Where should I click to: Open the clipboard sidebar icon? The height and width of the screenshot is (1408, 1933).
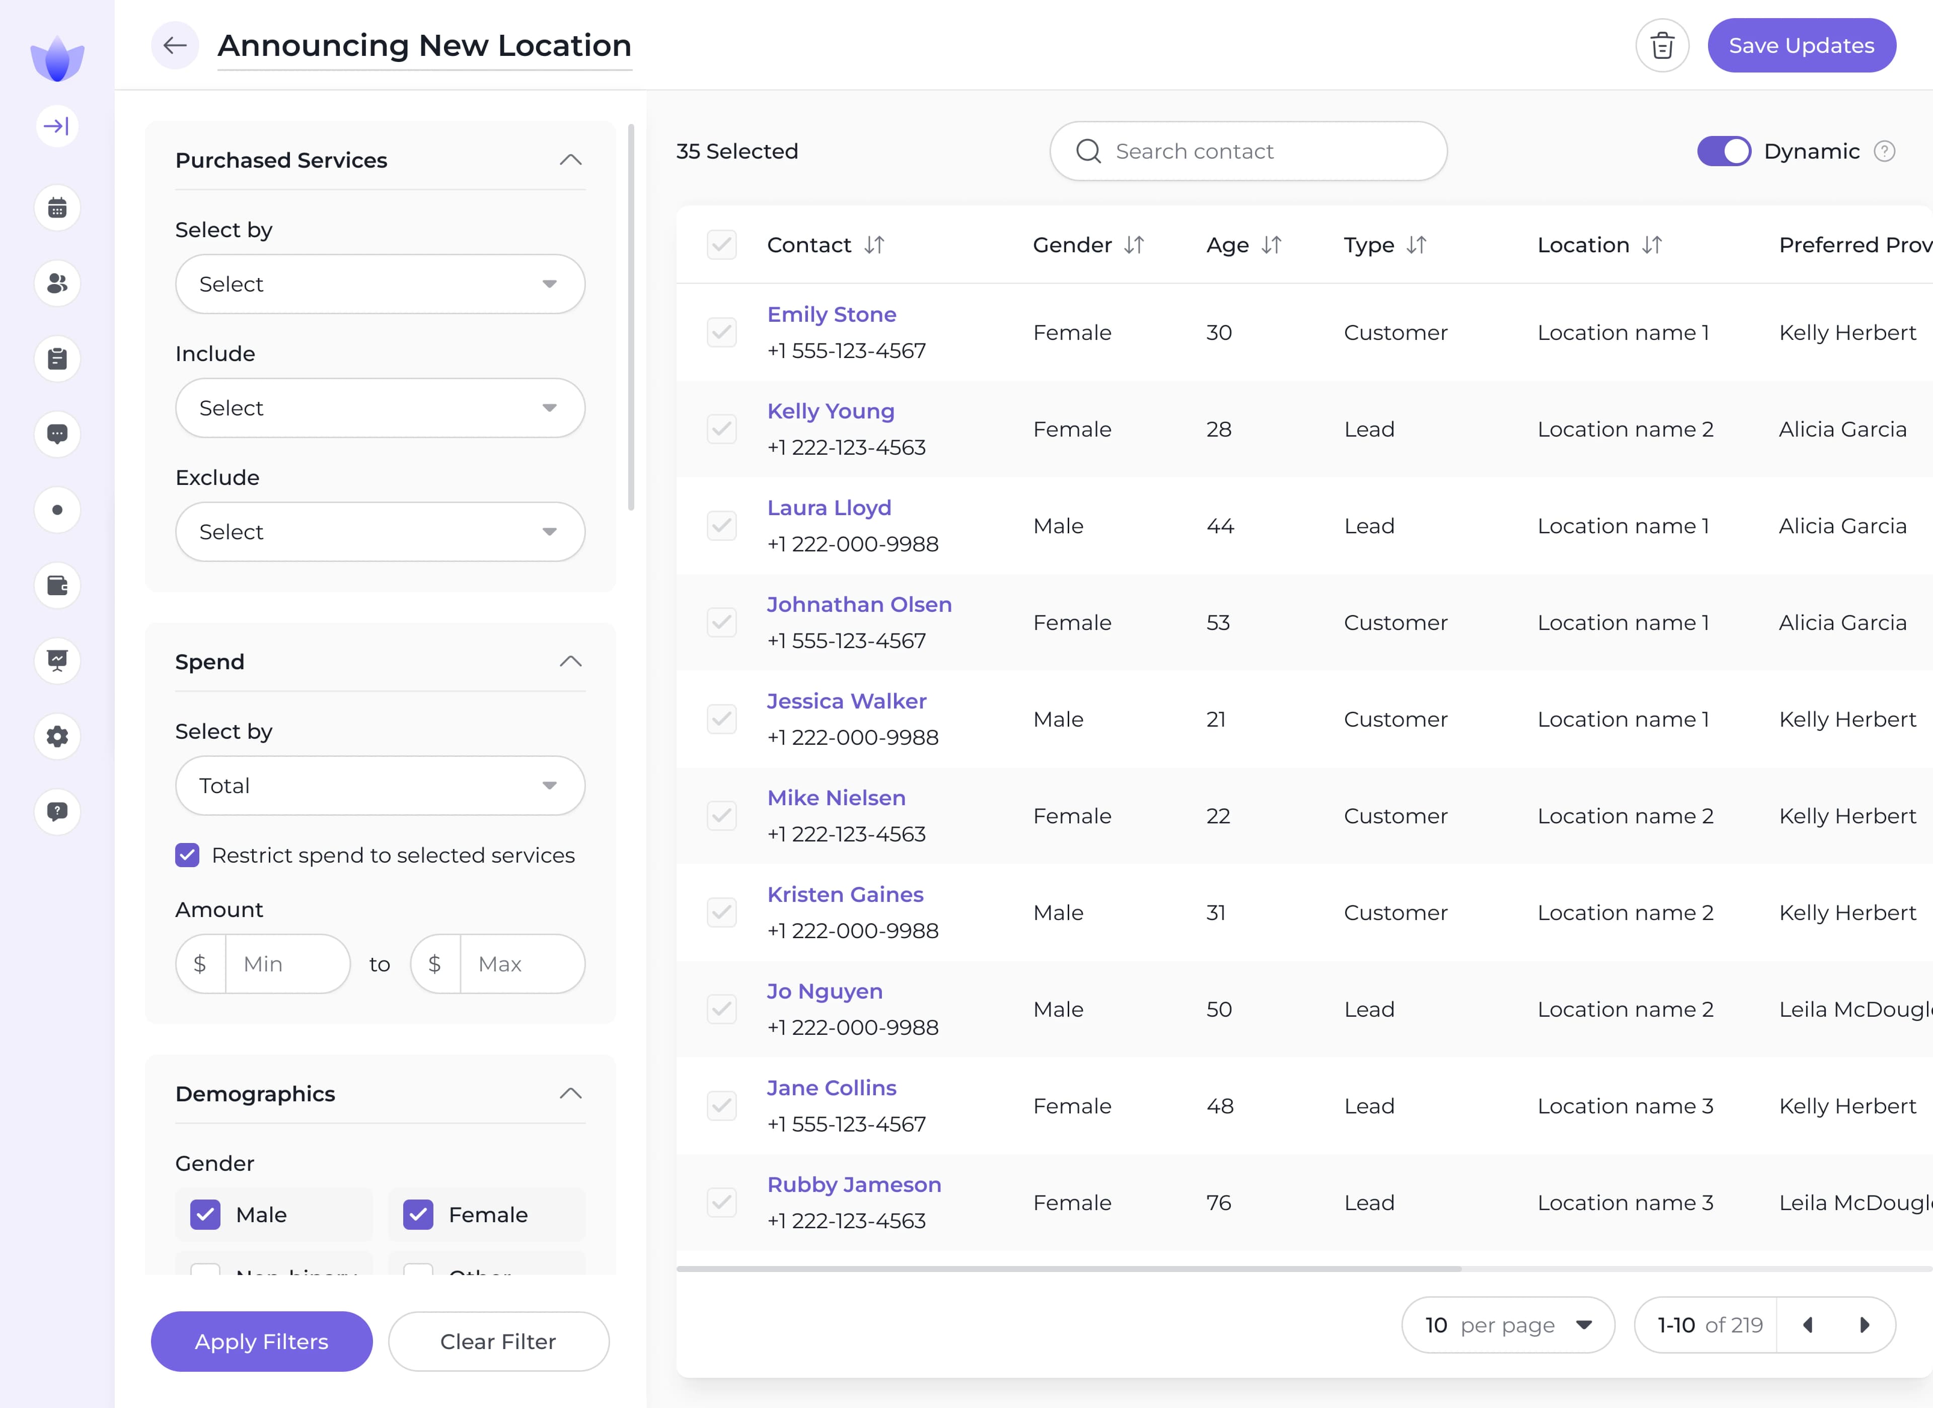click(57, 359)
